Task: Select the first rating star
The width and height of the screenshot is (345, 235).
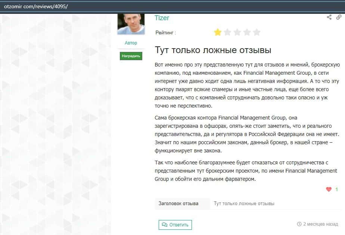Action: click(218, 33)
